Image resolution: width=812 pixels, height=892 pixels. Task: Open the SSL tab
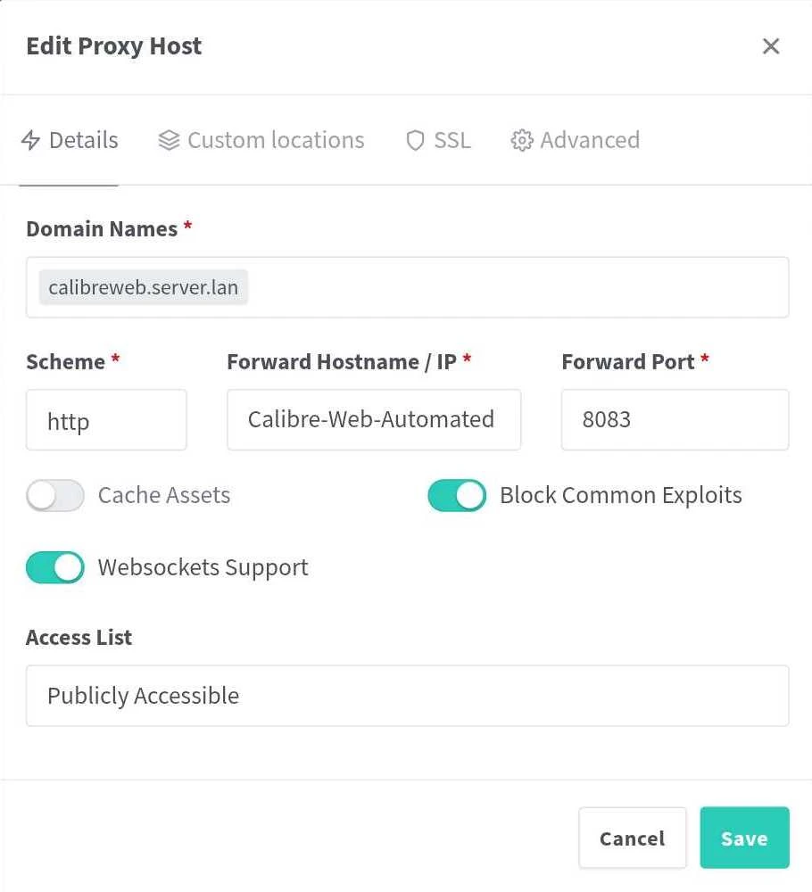(452, 141)
